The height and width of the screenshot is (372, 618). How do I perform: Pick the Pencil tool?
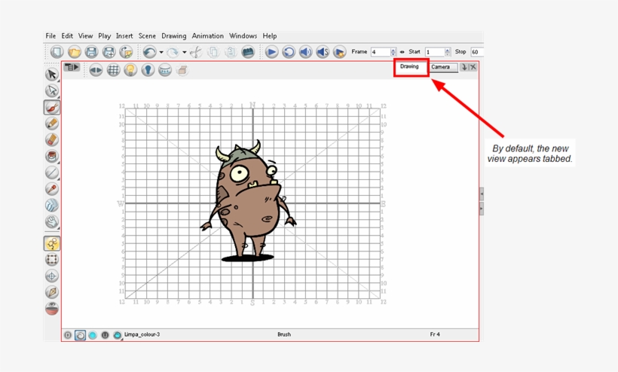52,123
